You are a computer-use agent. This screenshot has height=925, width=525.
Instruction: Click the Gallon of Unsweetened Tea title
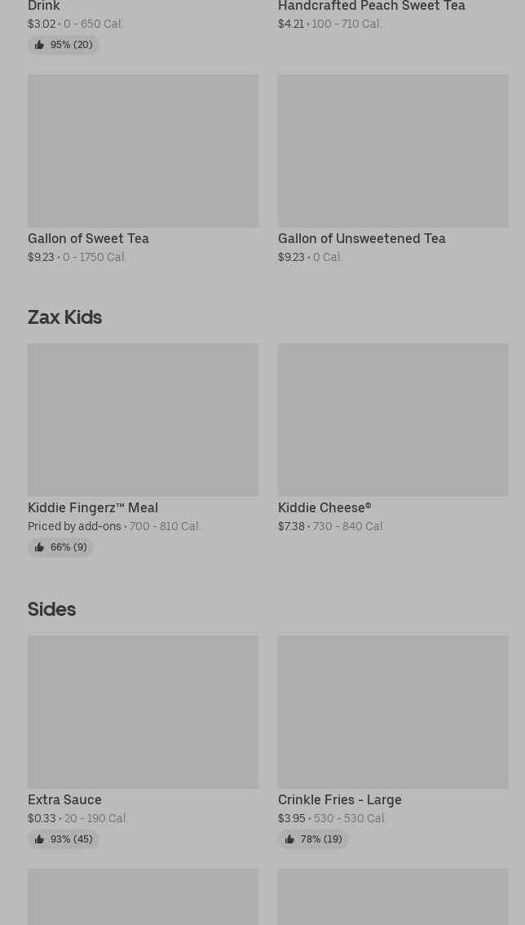[361, 238]
